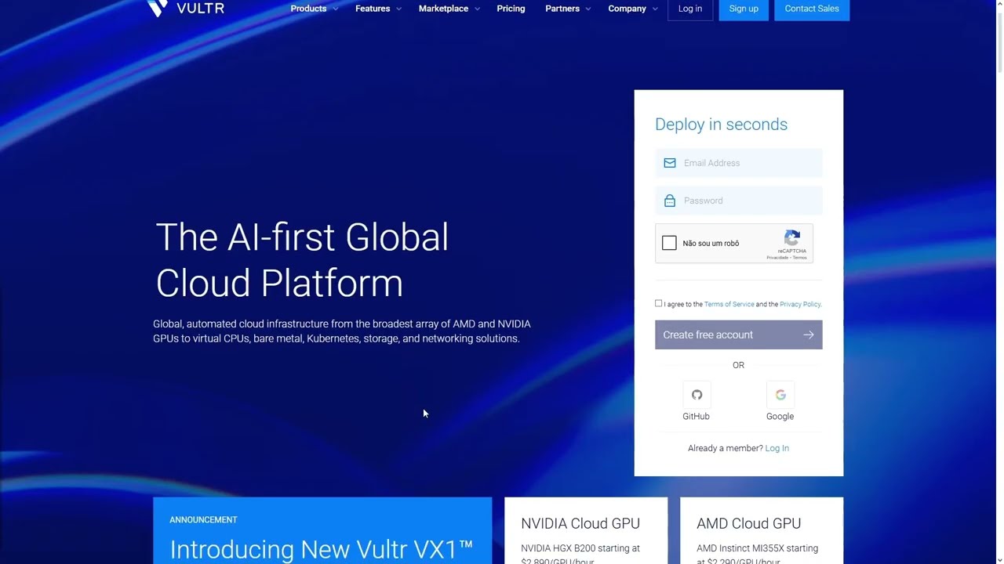Open the Terms of Service link
Screen dimensions: 1004x564
point(729,304)
